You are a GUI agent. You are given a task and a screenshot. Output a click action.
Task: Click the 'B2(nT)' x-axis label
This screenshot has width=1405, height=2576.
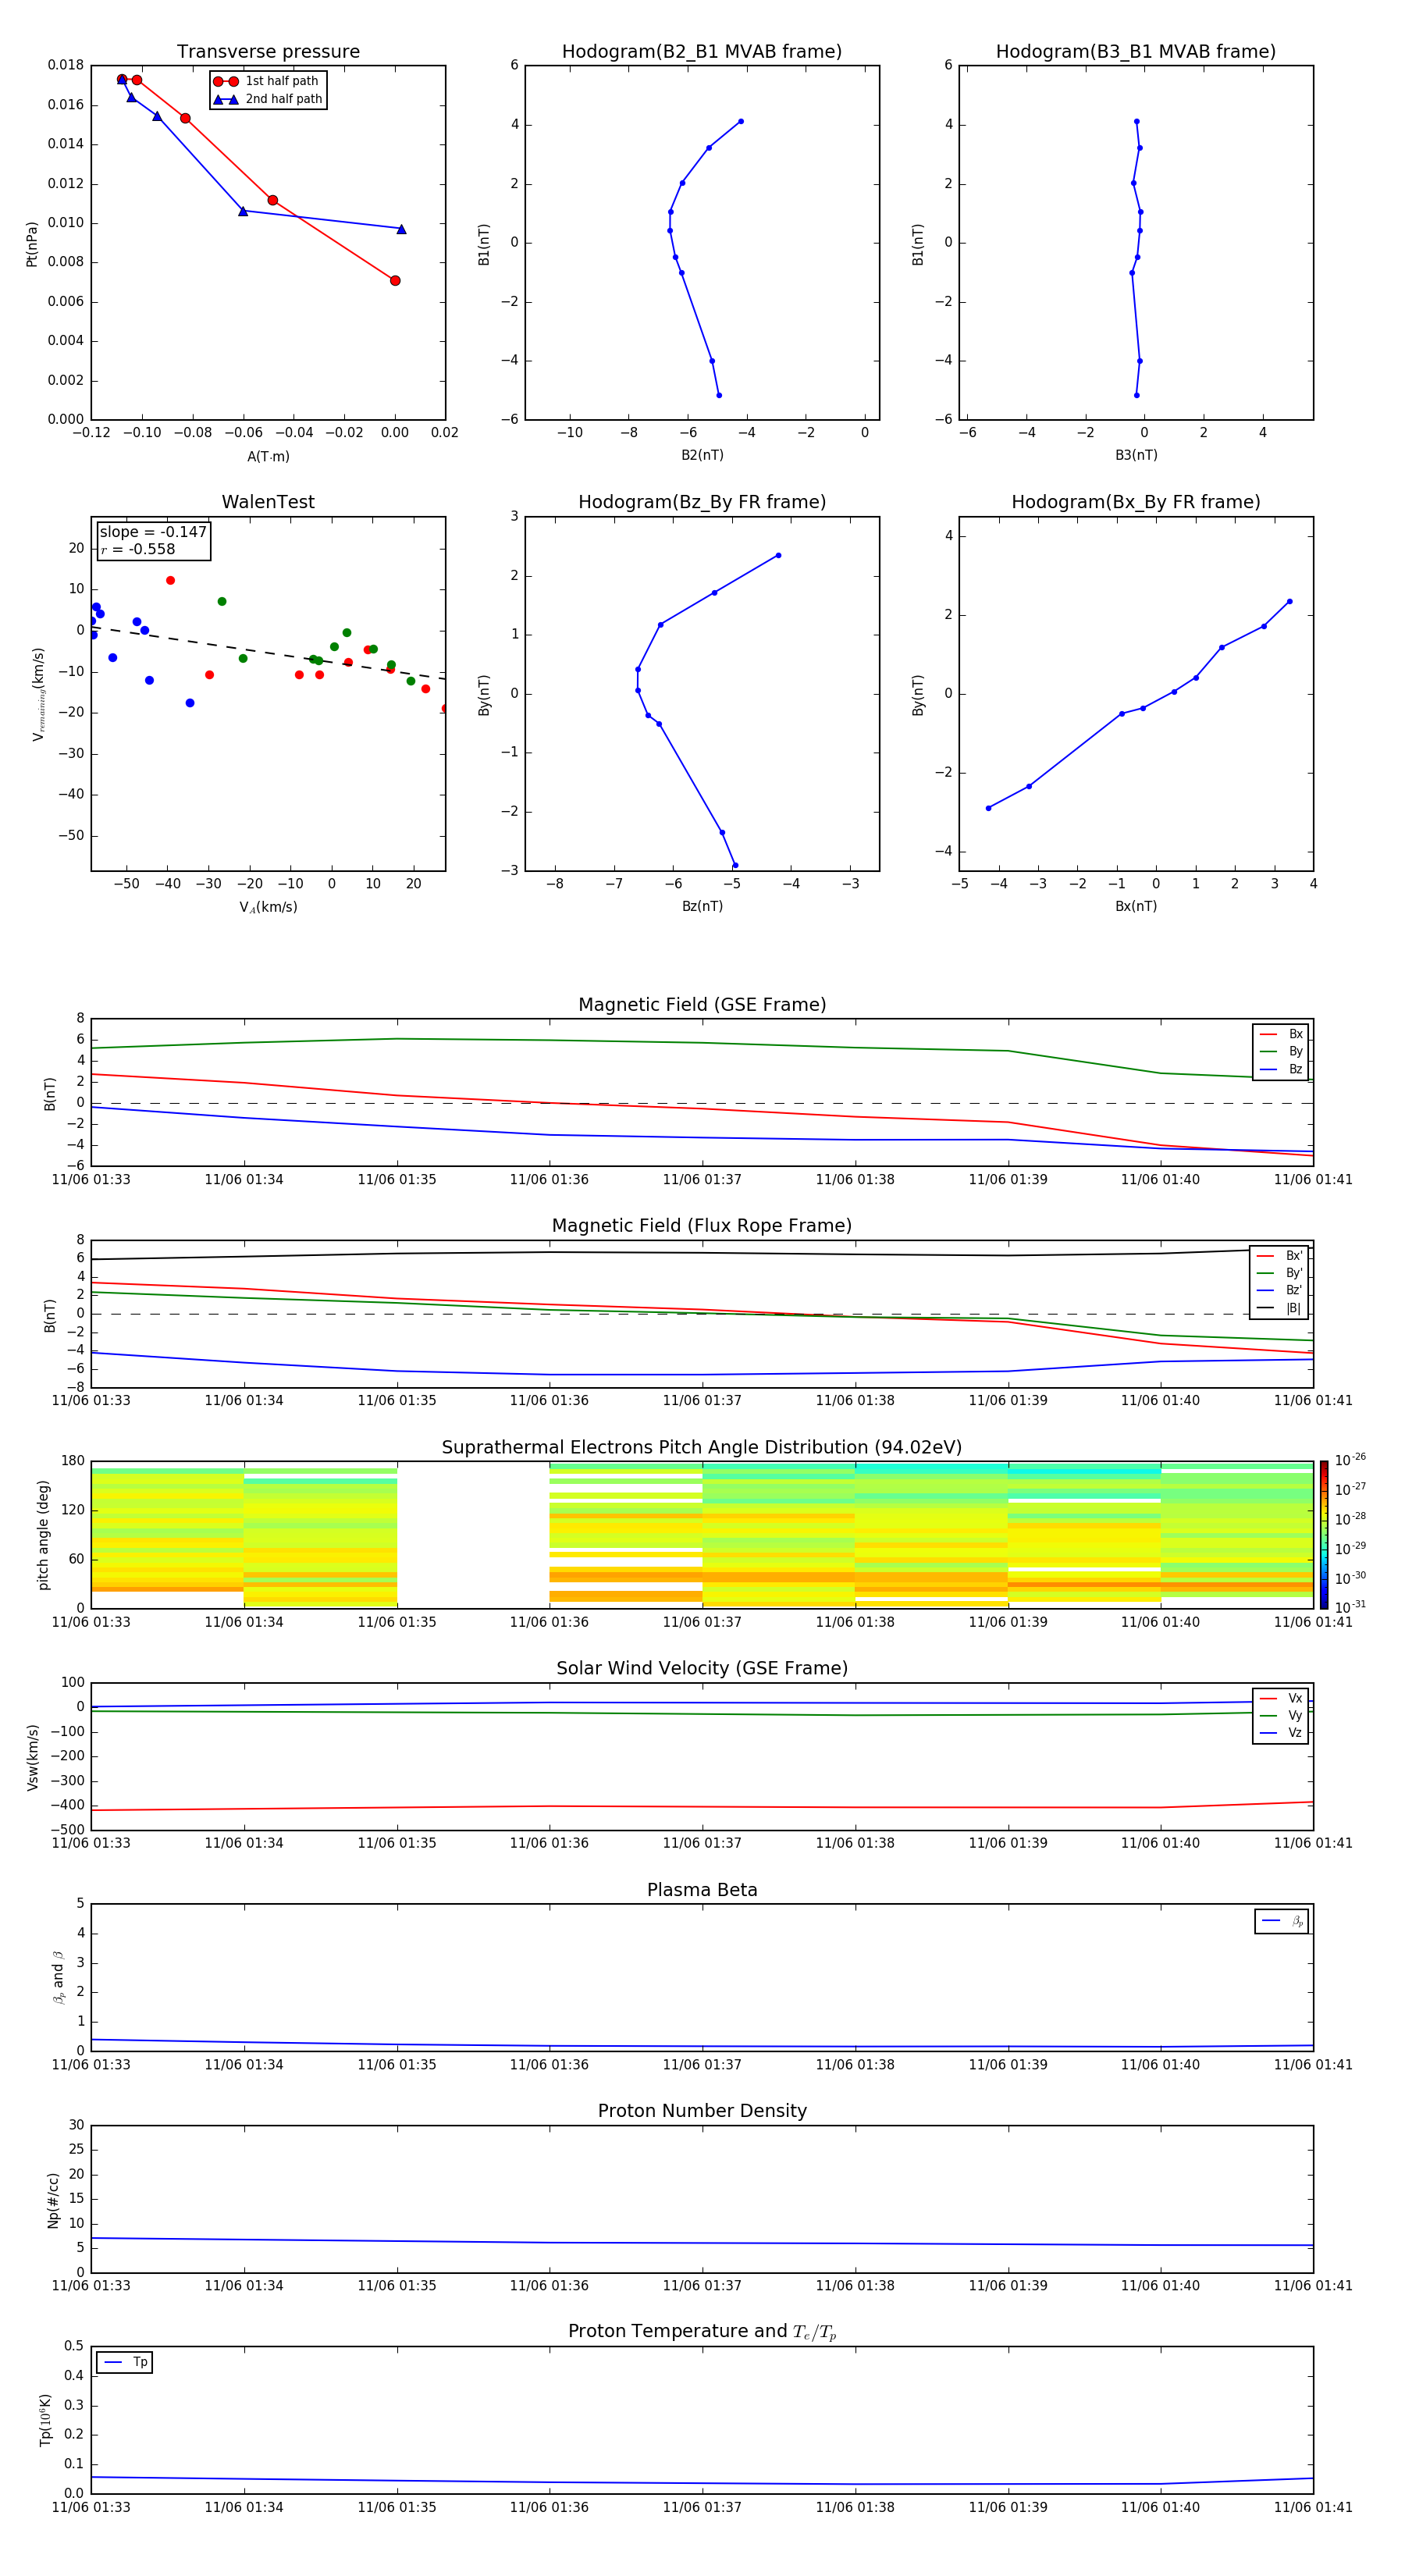[x=702, y=455]
